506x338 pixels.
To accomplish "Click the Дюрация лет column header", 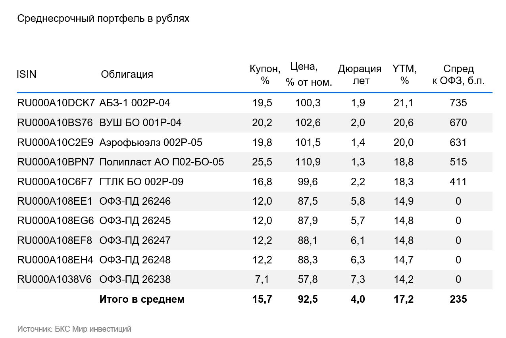I will point(360,75).
